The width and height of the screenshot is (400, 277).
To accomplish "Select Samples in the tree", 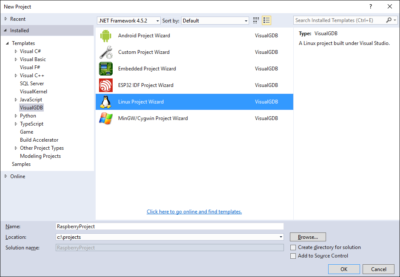I will (21, 164).
